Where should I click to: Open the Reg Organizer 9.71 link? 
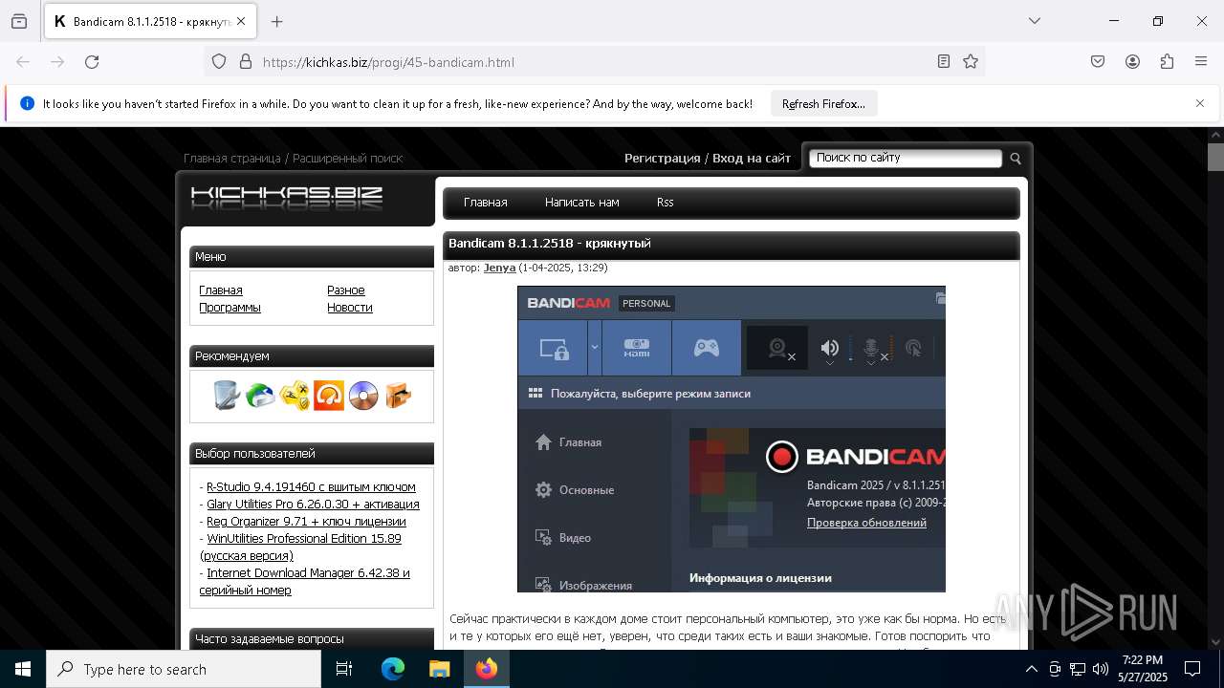306,521
